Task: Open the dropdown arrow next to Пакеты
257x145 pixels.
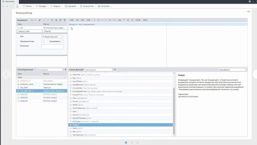Action: (33, 6)
